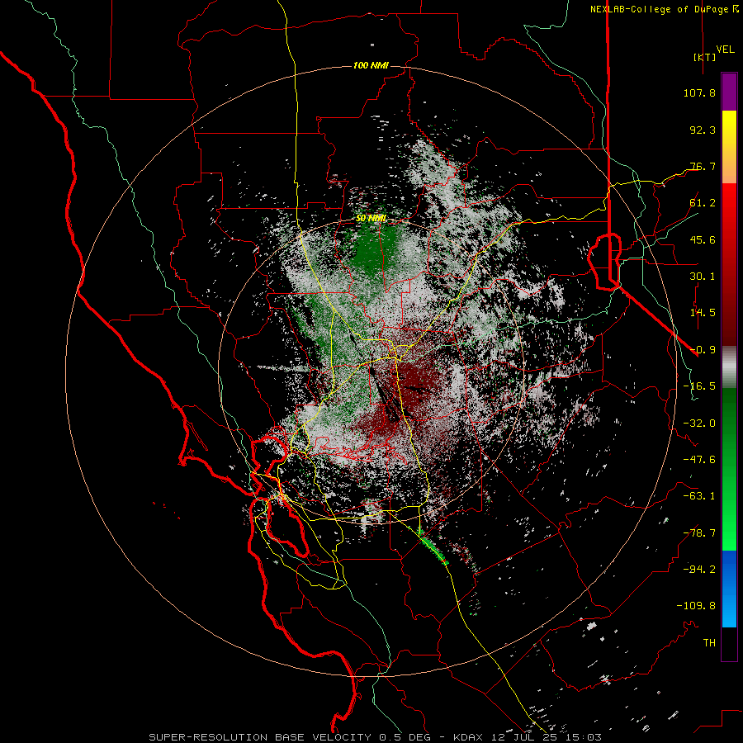743x743 pixels.
Task: Select the 61.2 scale value
Action: pos(703,203)
